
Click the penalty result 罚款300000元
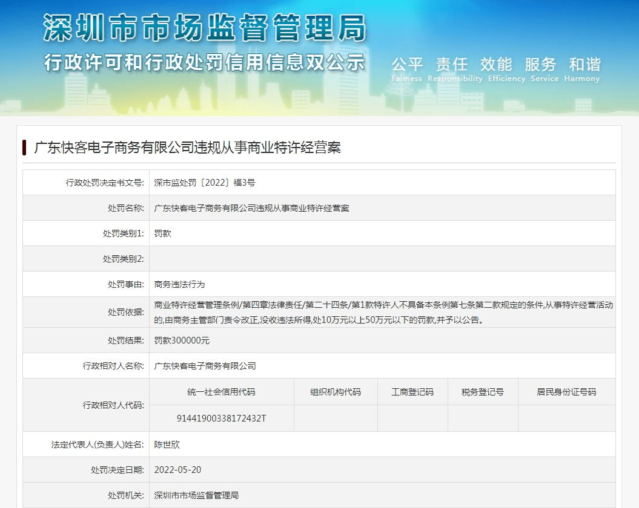[x=182, y=340]
